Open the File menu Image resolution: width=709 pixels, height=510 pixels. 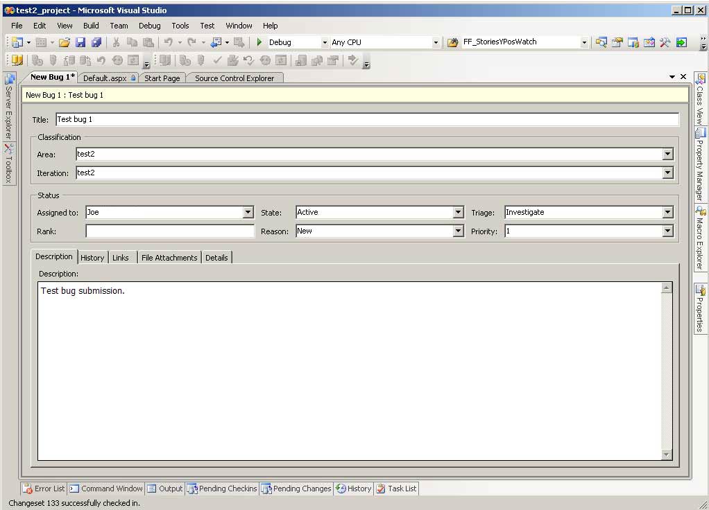tap(17, 26)
